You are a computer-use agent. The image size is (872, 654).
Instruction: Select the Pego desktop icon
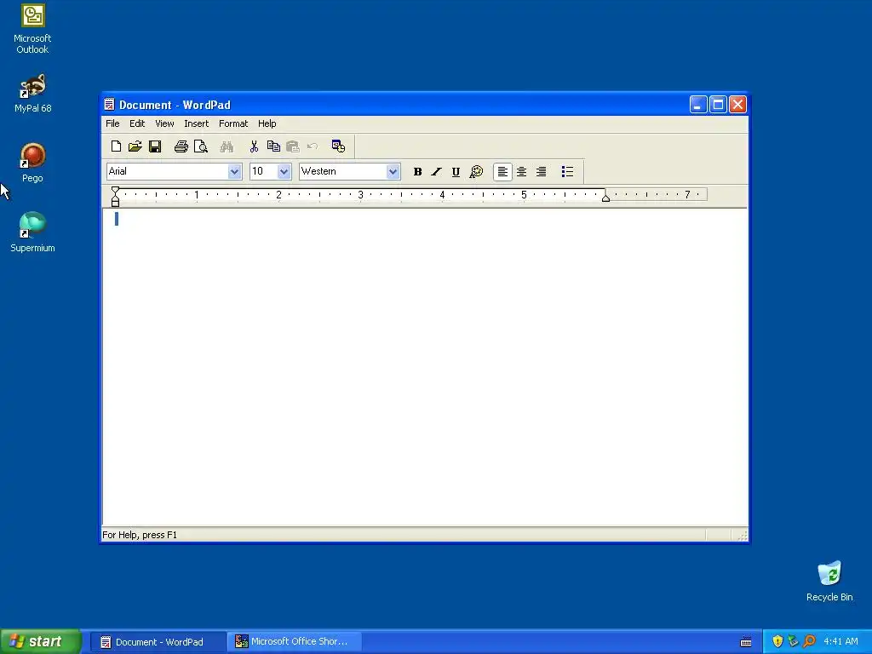[x=32, y=163]
